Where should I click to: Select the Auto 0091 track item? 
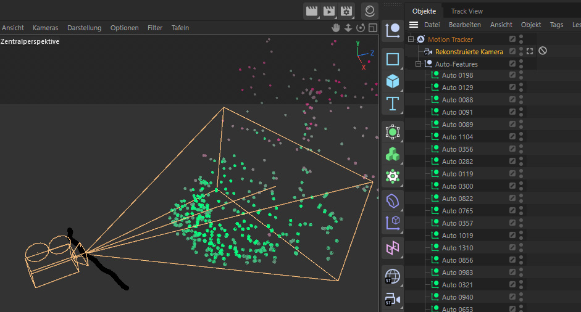click(x=458, y=112)
